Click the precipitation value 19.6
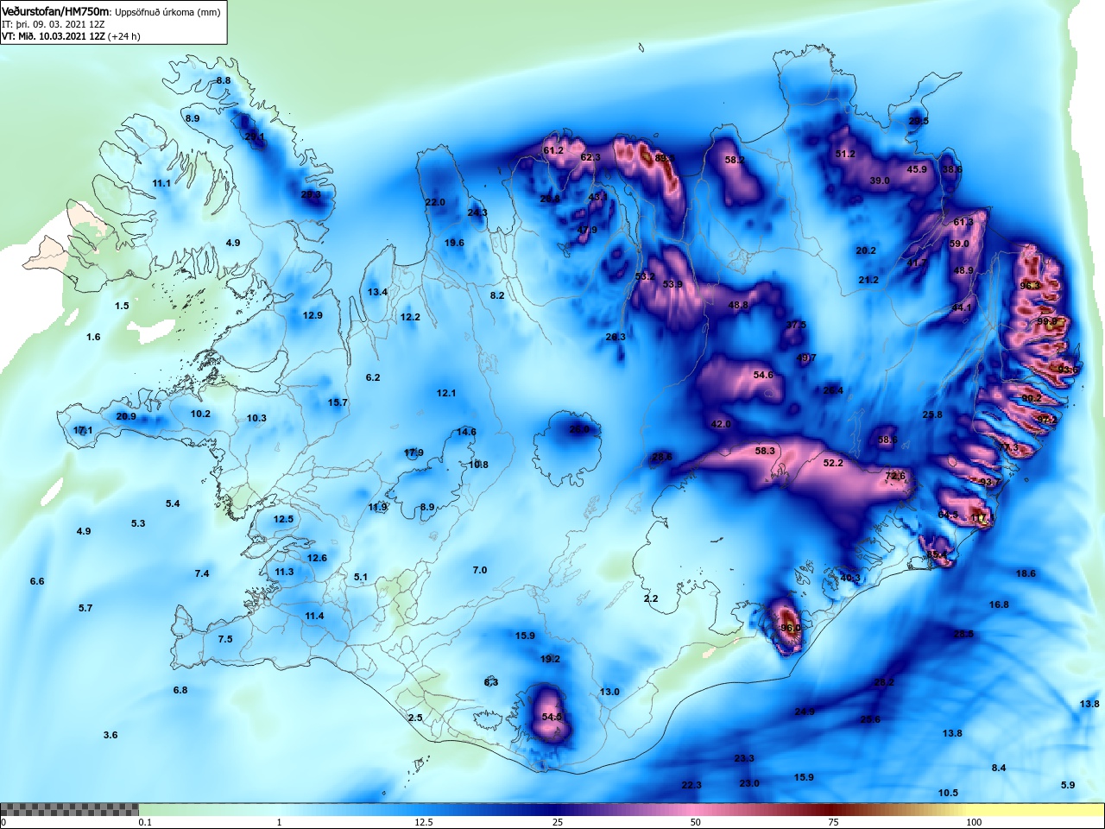Image resolution: width=1105 pixels, height=829 pixels. (454, 243)
